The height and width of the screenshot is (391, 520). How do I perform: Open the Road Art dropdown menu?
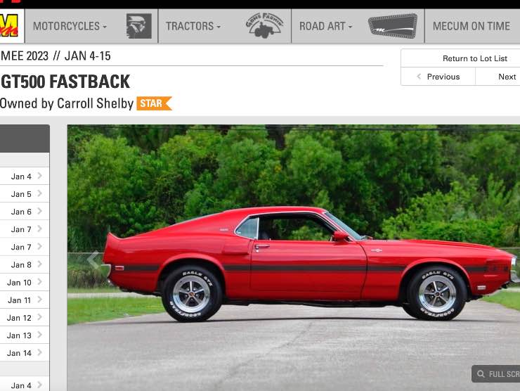(325, 26)
